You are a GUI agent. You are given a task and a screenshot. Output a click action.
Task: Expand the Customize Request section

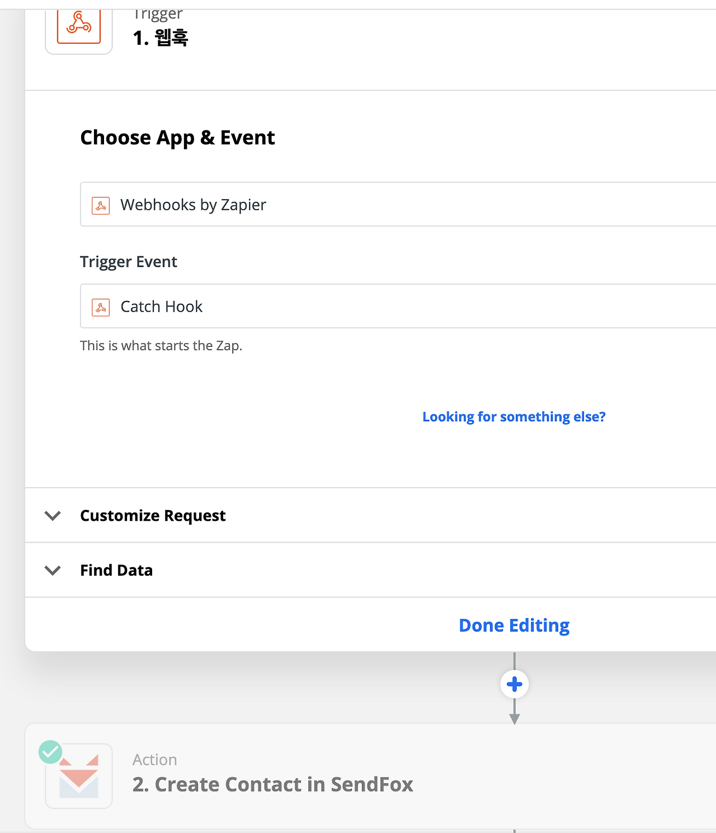tap(370, 515)
